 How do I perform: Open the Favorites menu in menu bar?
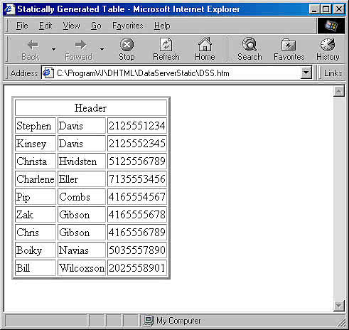coord(128,26)
